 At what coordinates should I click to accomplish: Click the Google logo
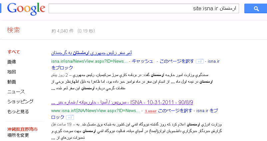(x=26, y=9)
